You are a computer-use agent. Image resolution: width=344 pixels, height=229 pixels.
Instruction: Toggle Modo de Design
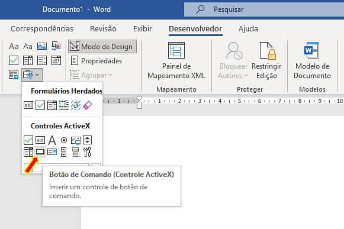[x=102, y=47]
